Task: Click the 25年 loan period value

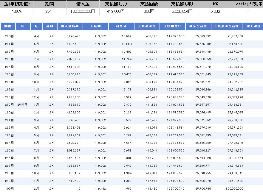Action: click(x=49, y=11)
